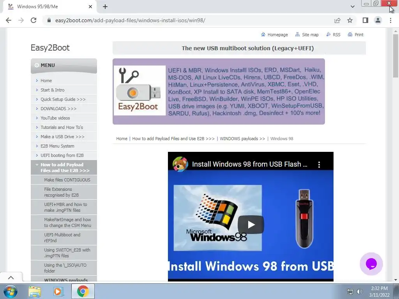Select the Windows 95/98/Me tab
This screenshot has width=399, height=299.
point(49,7)
